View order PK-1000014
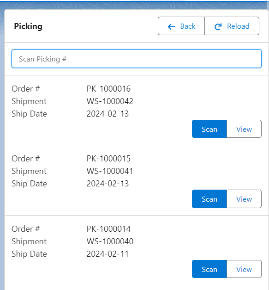269x290 pixels. [244, 269]
